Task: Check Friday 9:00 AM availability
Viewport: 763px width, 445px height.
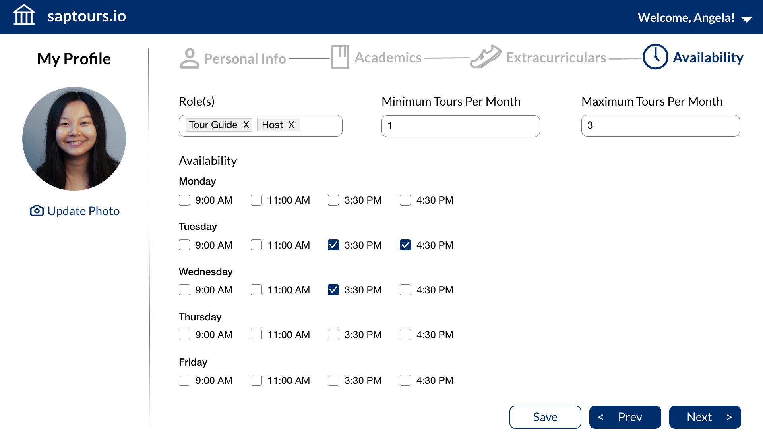Action: (184, 380)
